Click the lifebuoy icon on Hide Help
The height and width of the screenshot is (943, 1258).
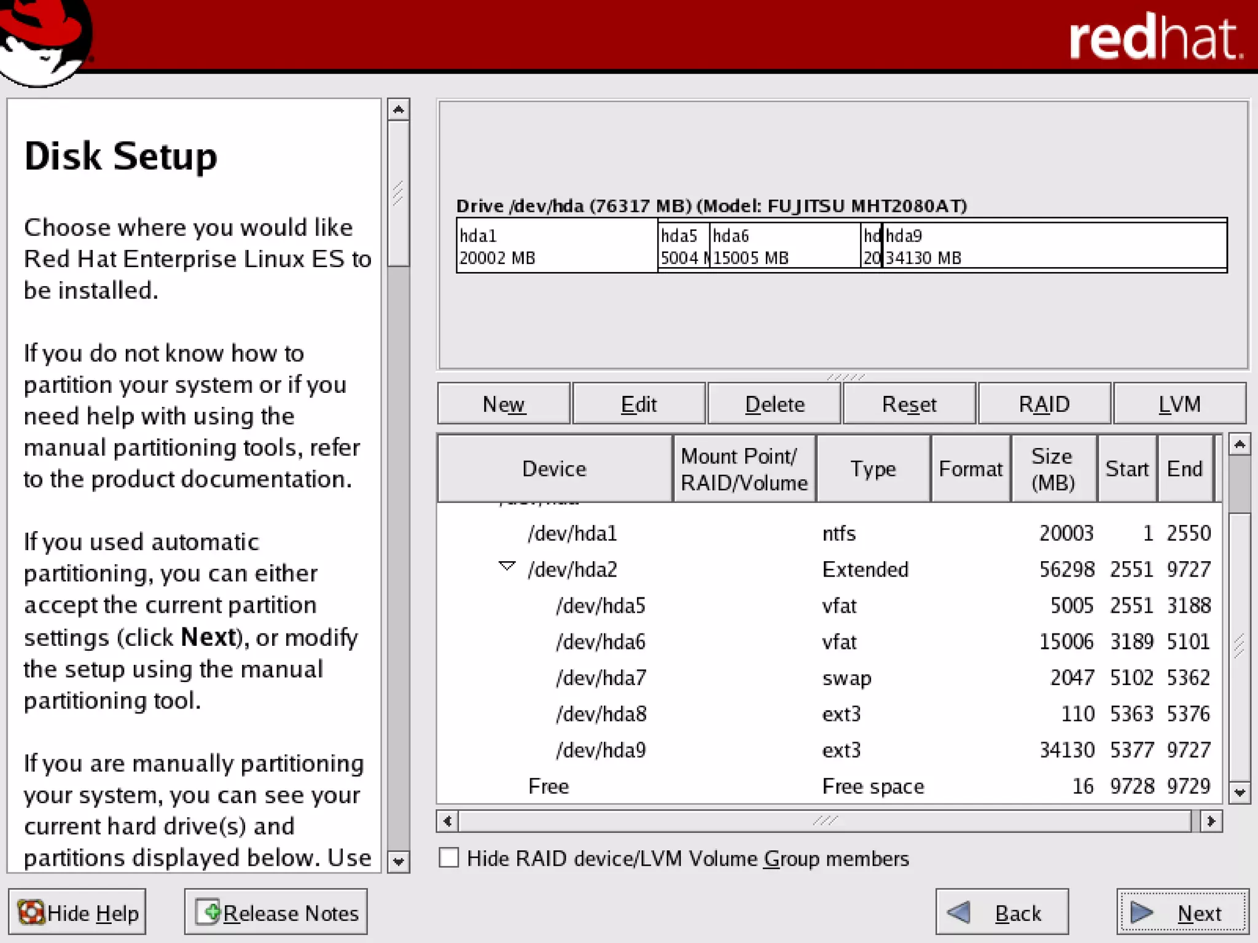[31, 912]
